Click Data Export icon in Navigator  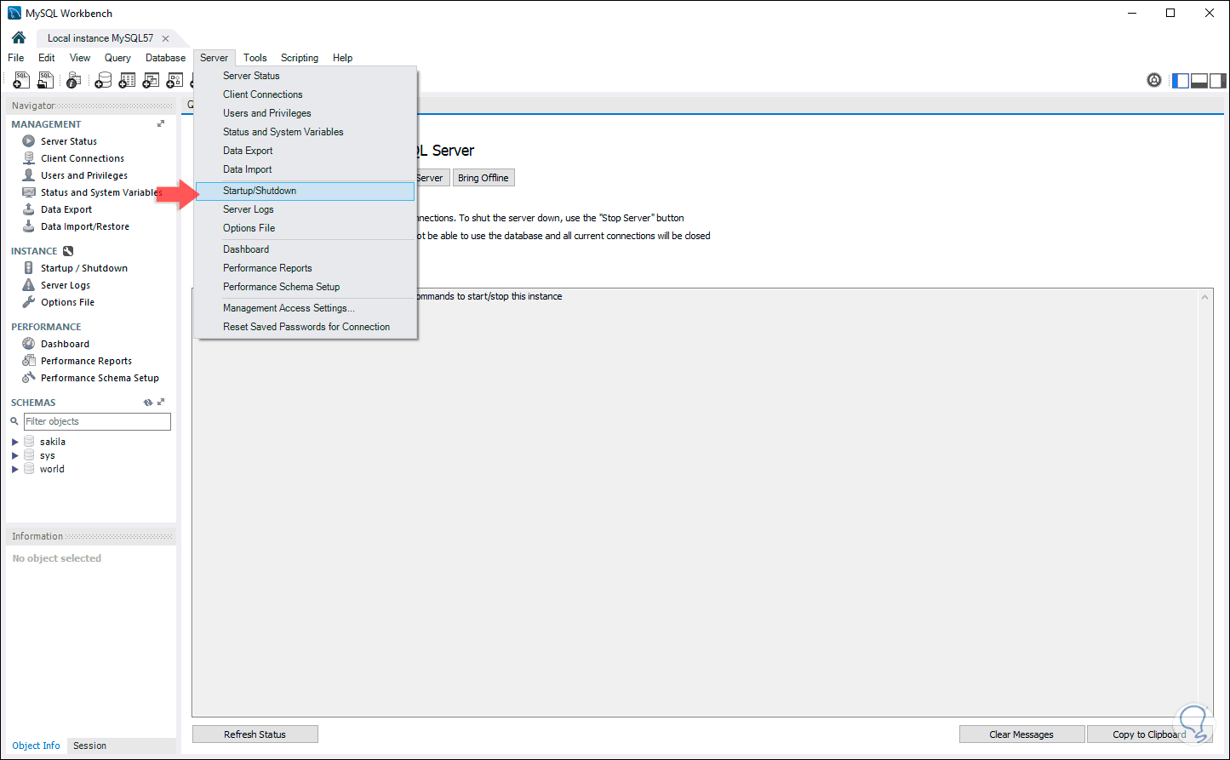29,209
